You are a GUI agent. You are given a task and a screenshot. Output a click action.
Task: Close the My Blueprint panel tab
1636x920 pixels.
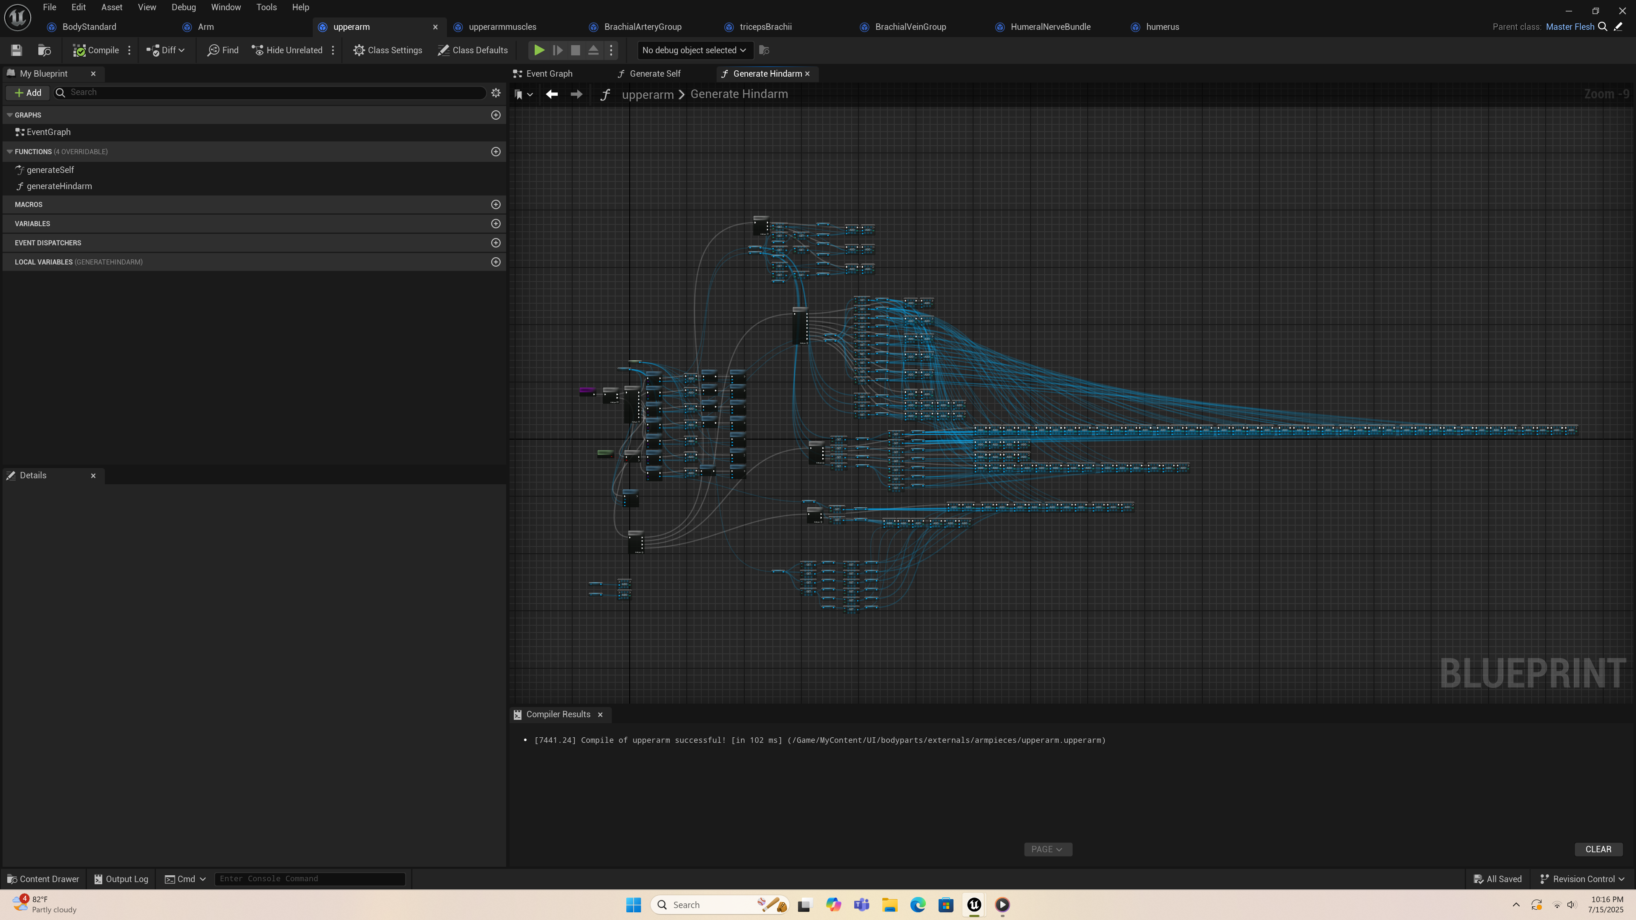[93, 74]
